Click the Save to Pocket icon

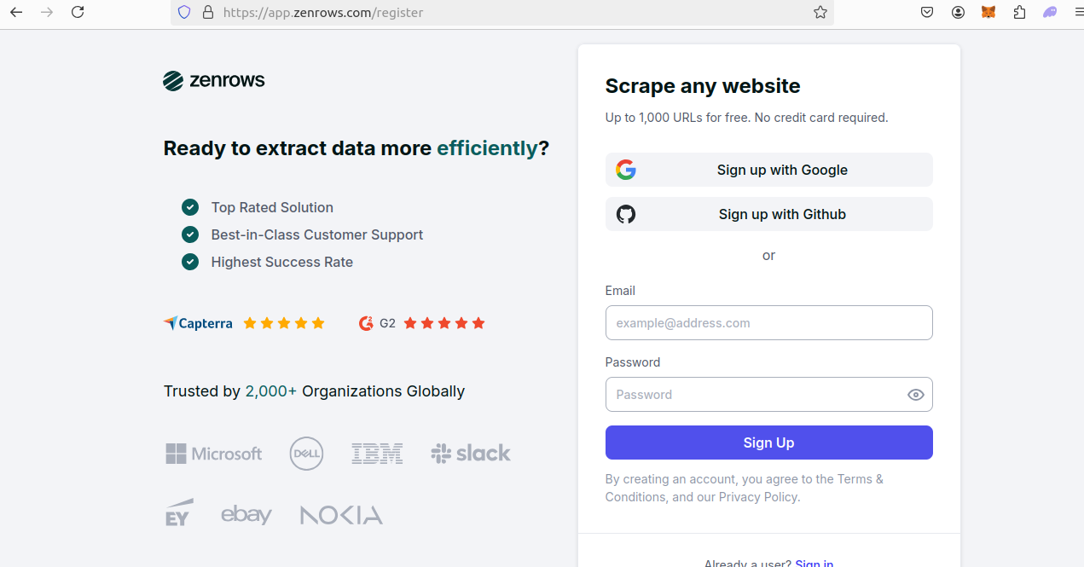pos(928,12)
